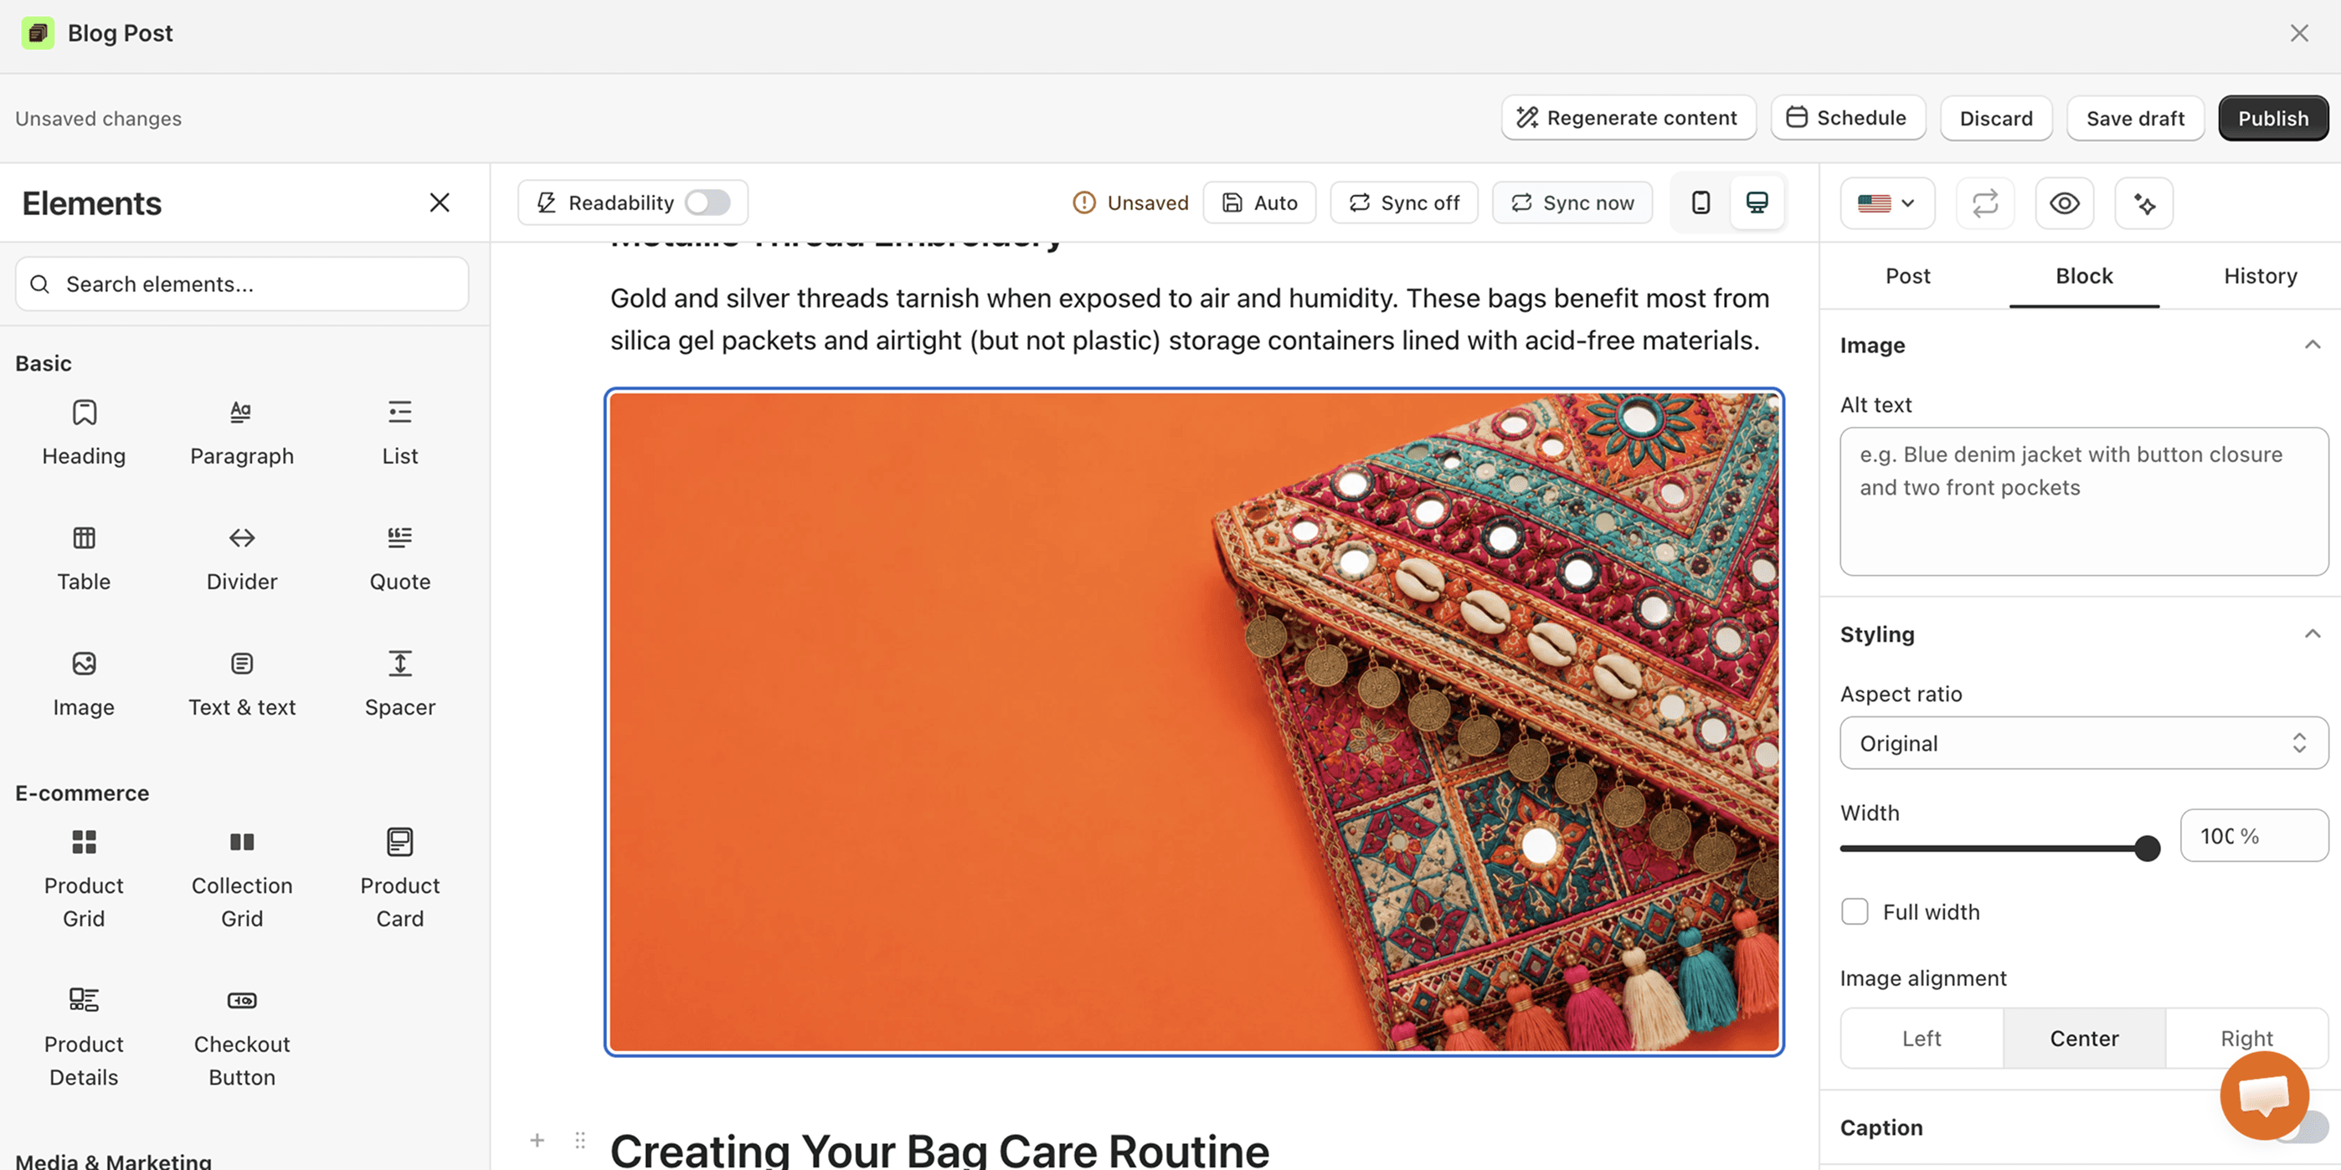This screenshot has height=1170, width=2341.
Task: Add a Paragraph element
Action: point(242,434)
